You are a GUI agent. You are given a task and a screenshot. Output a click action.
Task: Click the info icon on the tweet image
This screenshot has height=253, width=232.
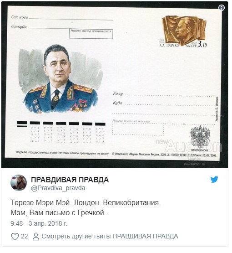pos(222,8)
